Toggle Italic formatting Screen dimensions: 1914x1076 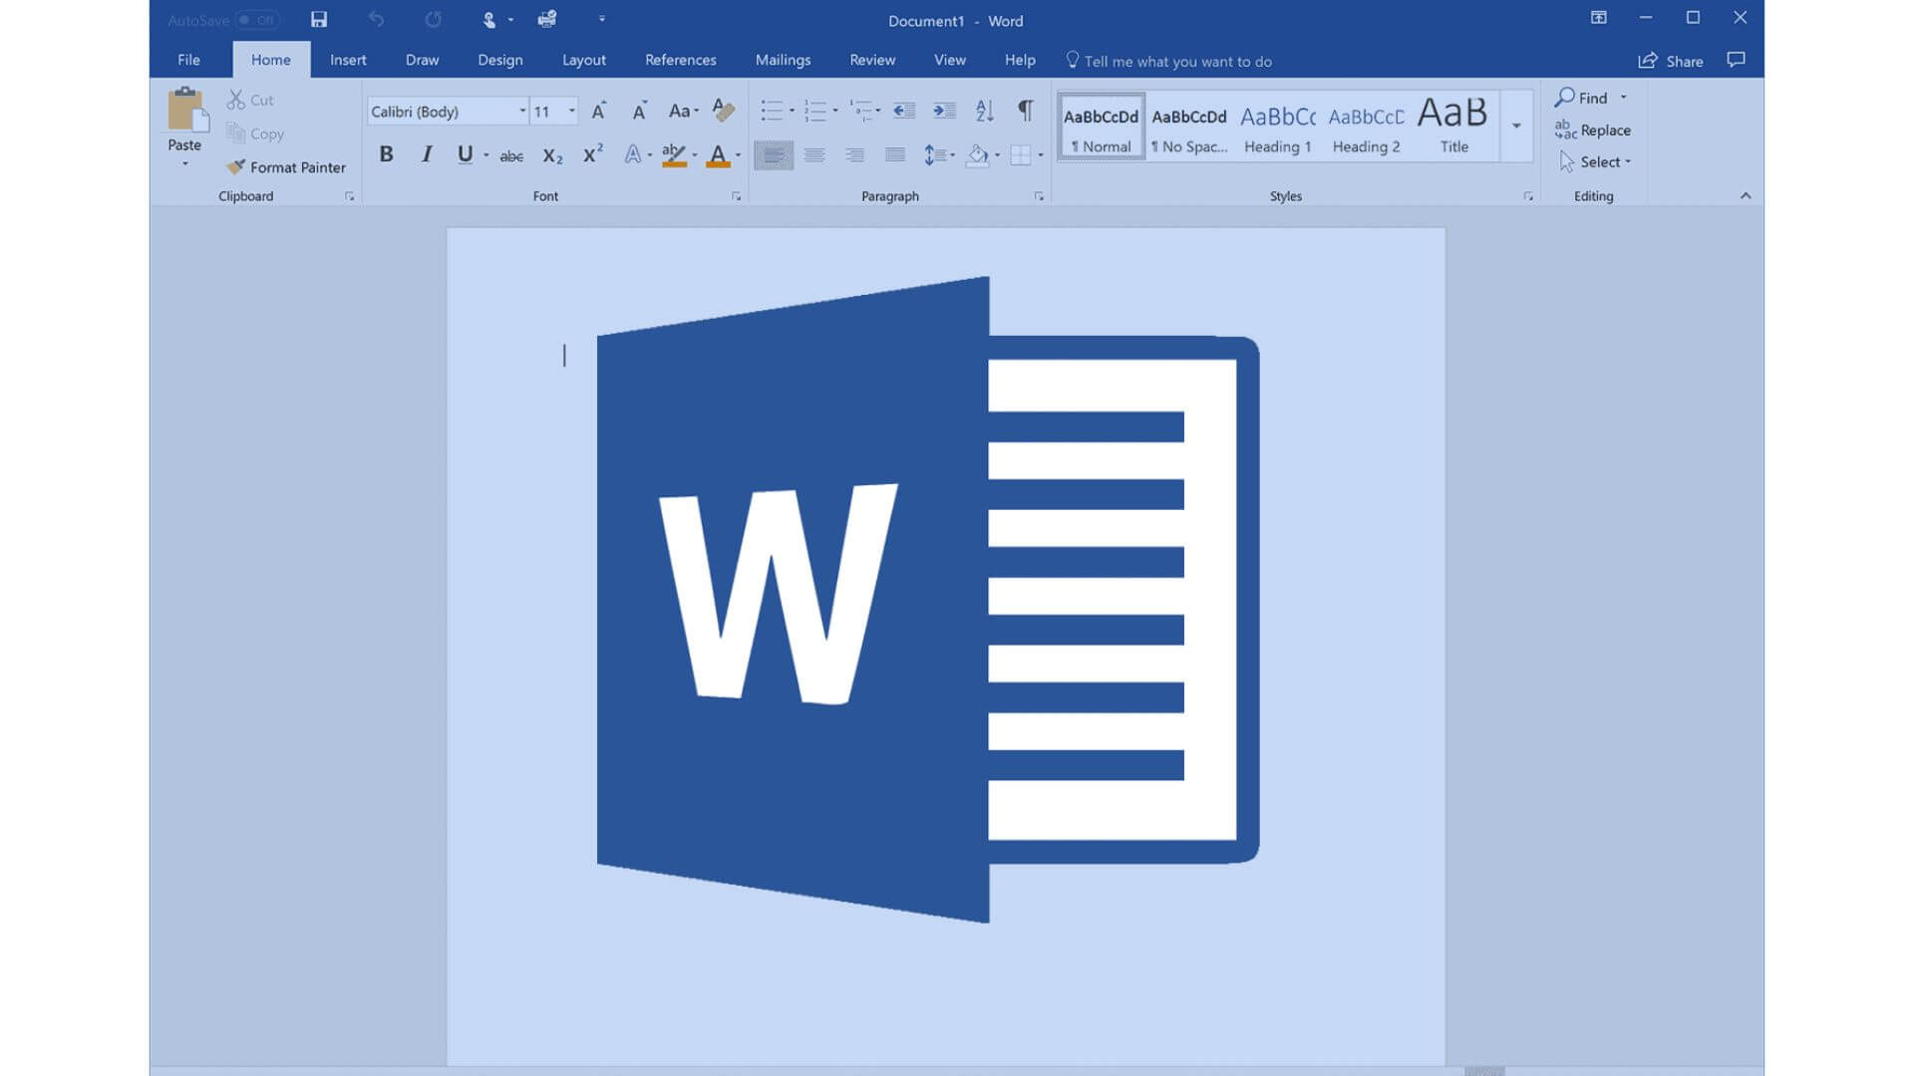coord(427,154)
